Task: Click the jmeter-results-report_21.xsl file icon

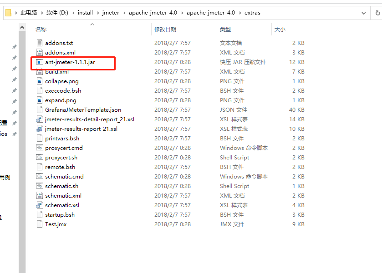Action: coord(40,129)
